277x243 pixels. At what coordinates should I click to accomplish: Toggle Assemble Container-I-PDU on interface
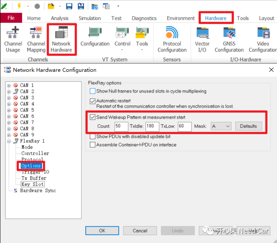(92, 145)
